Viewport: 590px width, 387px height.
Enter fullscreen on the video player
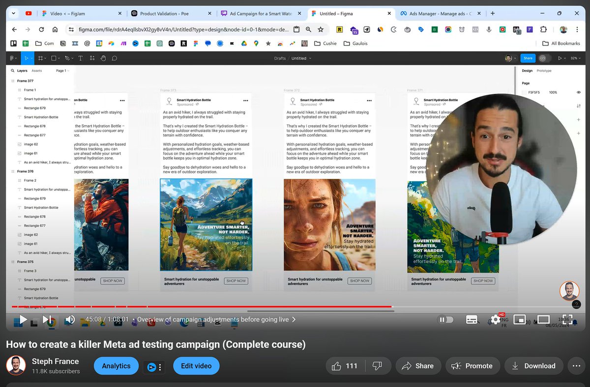567,319
